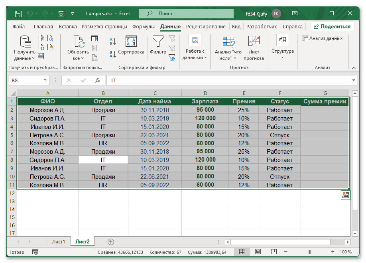Screen dimensions: 366x263
Task: Sort descending with the Я-to-A icon
Action: pyautogui.click(x=112, y=53)
